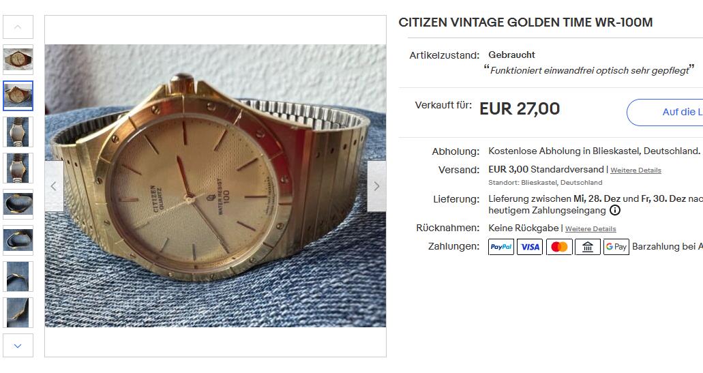The image size is (703, 373).
Task: Click the Google Pay icon
Action: coord(616,247)
